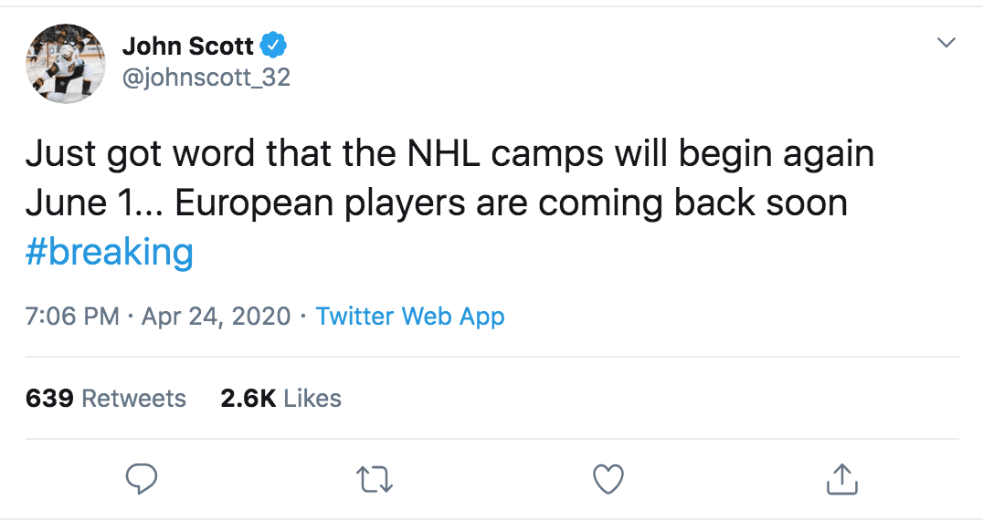Open John Scott's profile picture
Screen dimensions: 983x520
point(66,62)
